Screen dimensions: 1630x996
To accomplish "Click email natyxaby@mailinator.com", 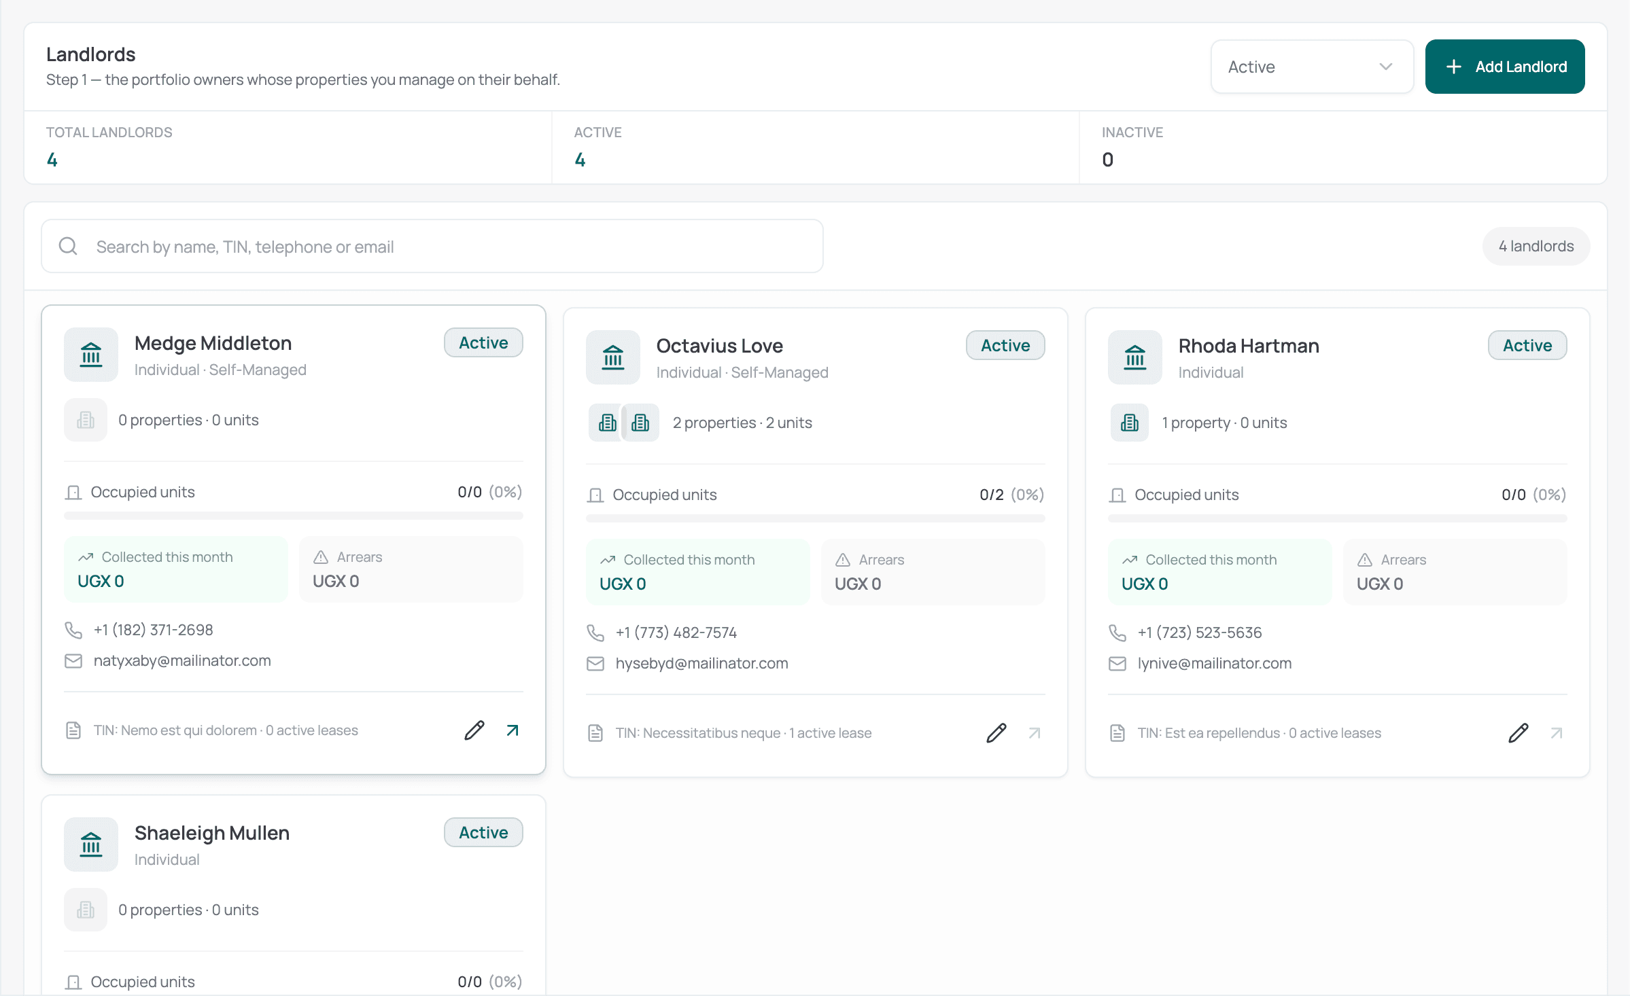I will tap(182, 660).
